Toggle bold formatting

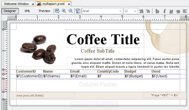tap(157, 11)
